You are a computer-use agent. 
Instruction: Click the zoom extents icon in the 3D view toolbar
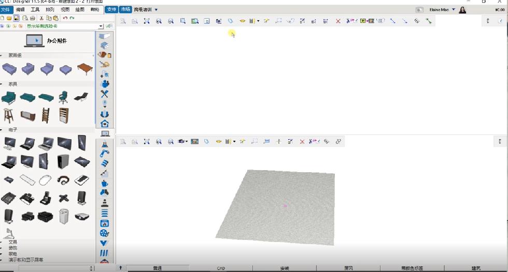(147, 141)
